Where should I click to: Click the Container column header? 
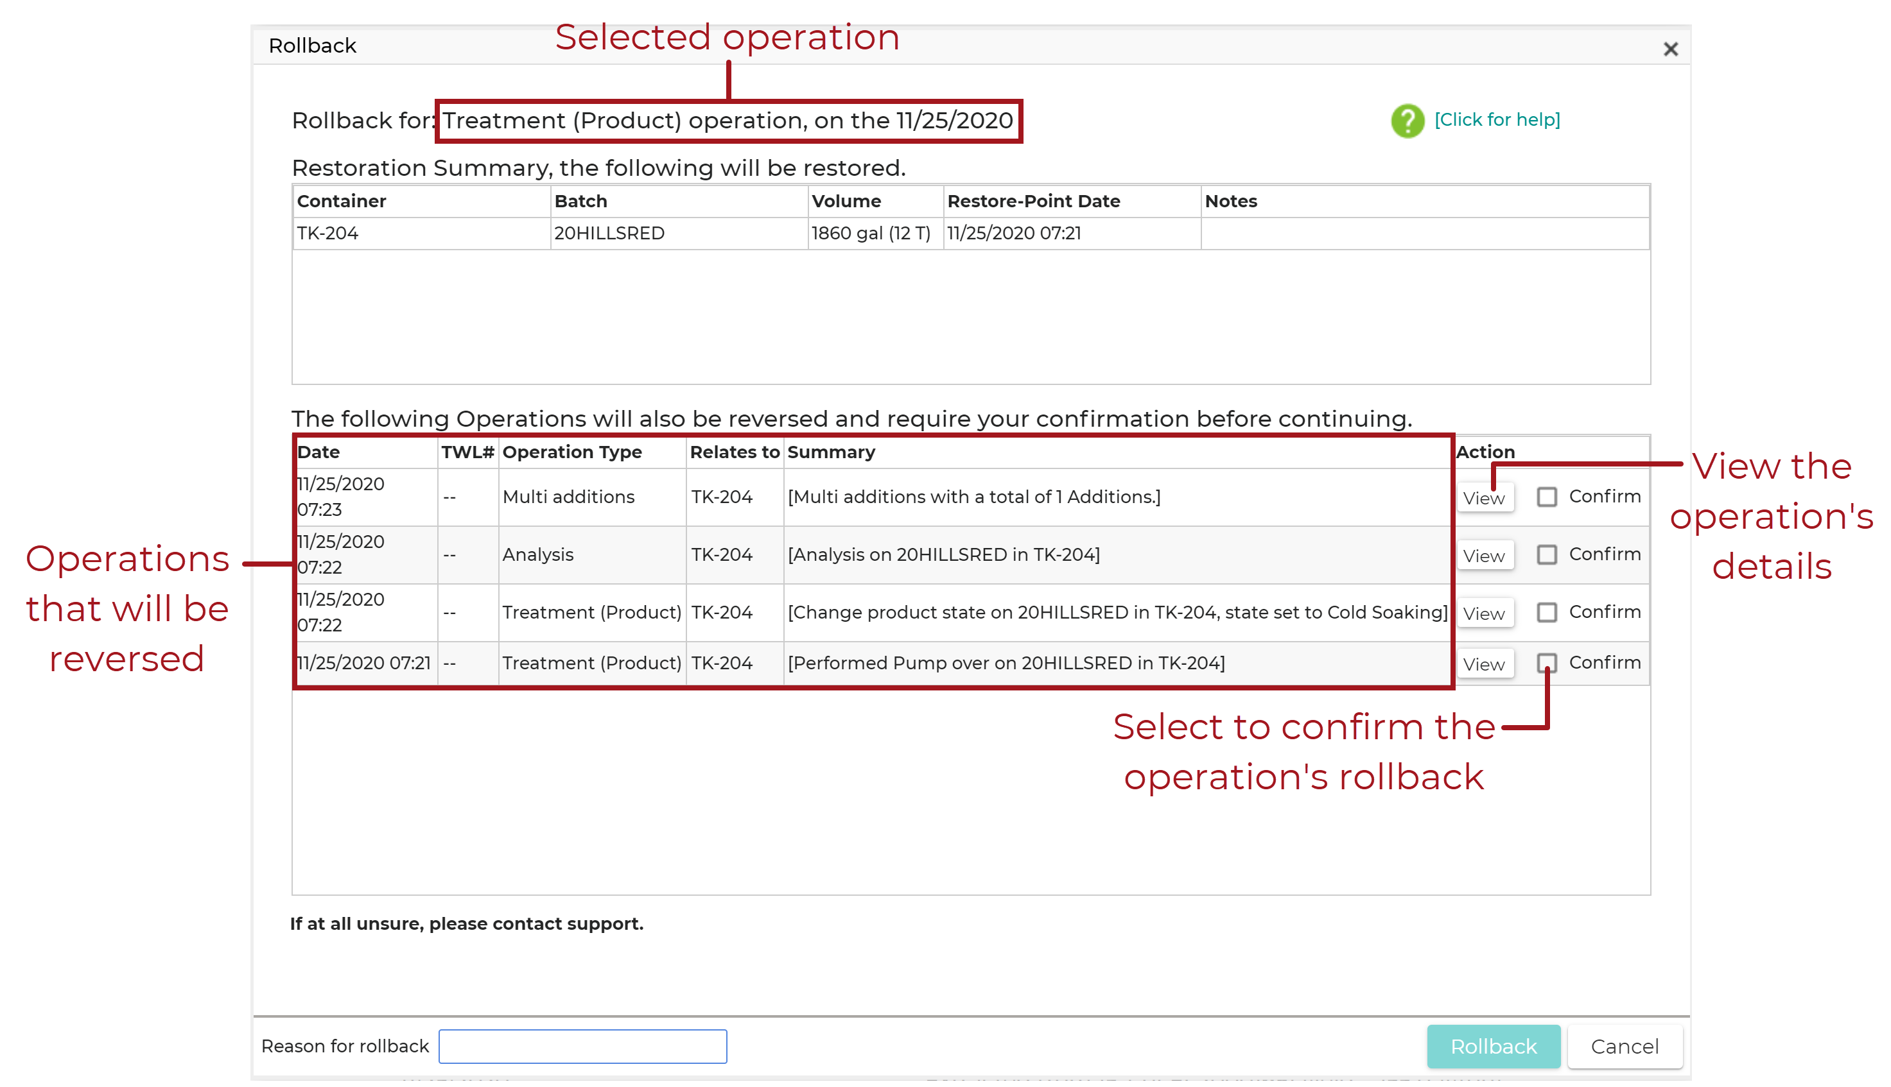421,201
